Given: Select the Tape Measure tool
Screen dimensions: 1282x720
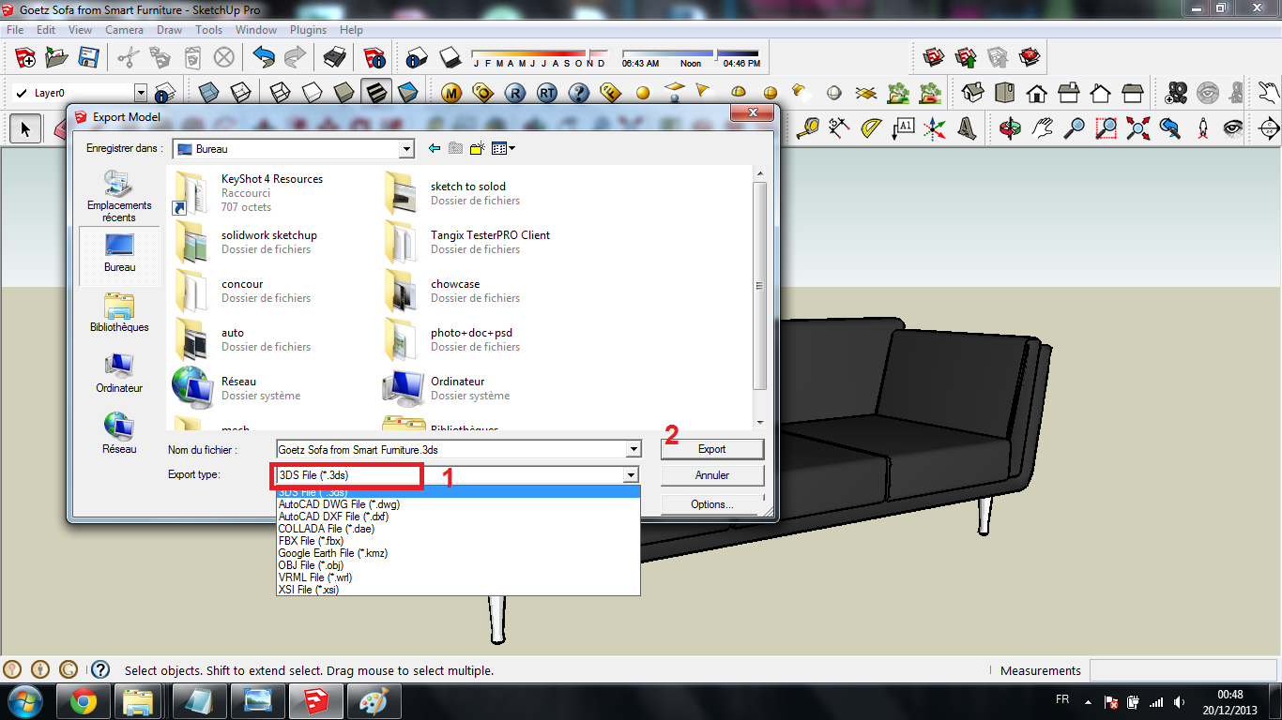Looking at the screenshot, I should [x=808, y=127].
